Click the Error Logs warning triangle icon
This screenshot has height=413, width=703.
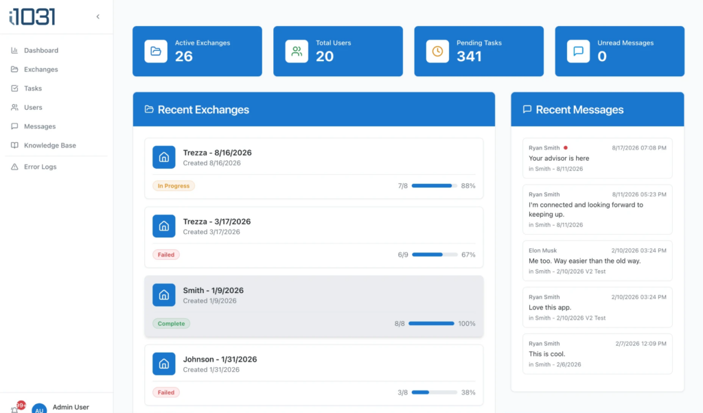[x=14, y=167]
